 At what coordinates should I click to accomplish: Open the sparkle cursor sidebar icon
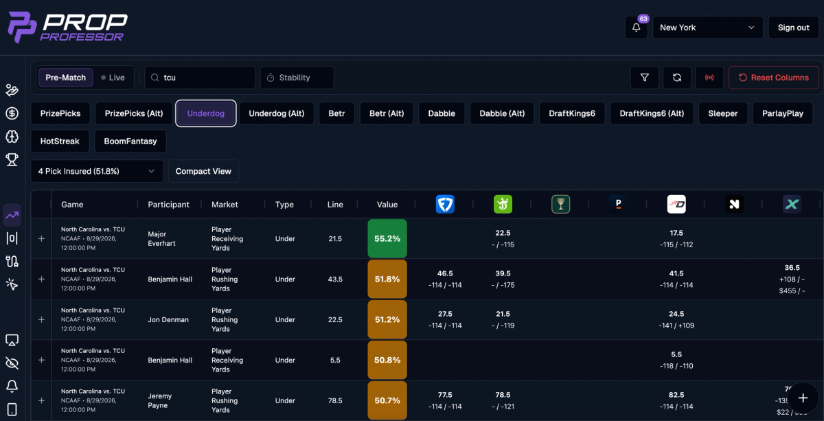click(12, 284)
